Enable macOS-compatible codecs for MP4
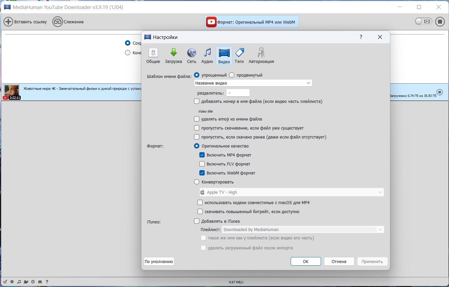The height and width of the screenshot is (287, 449). pos(200,203)
